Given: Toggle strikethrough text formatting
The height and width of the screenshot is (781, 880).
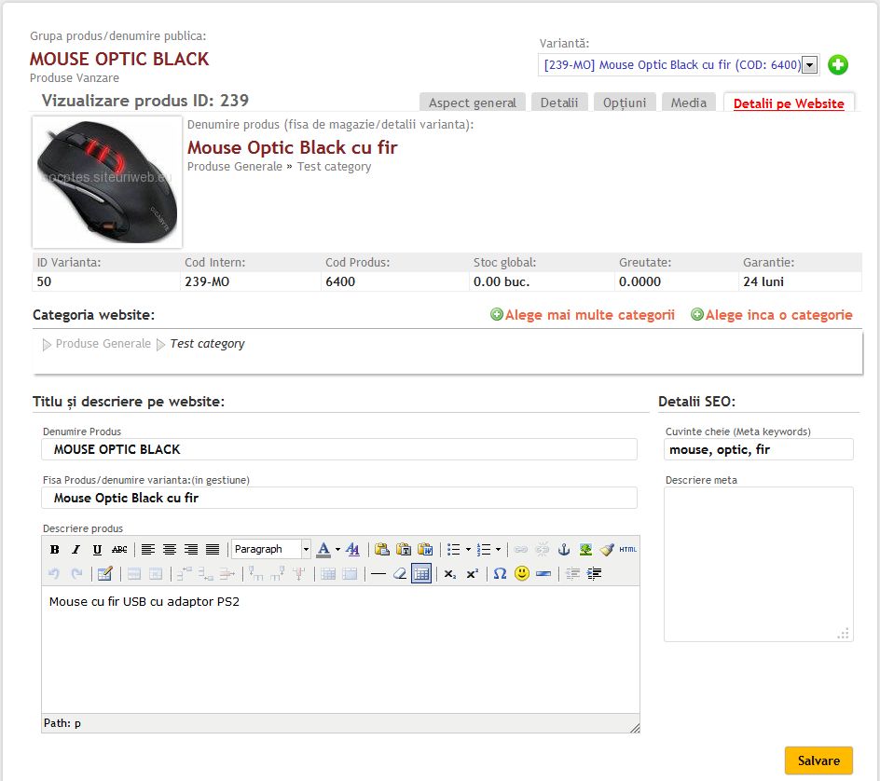Looking at the screenshot, I should click(x=119, y=550).
